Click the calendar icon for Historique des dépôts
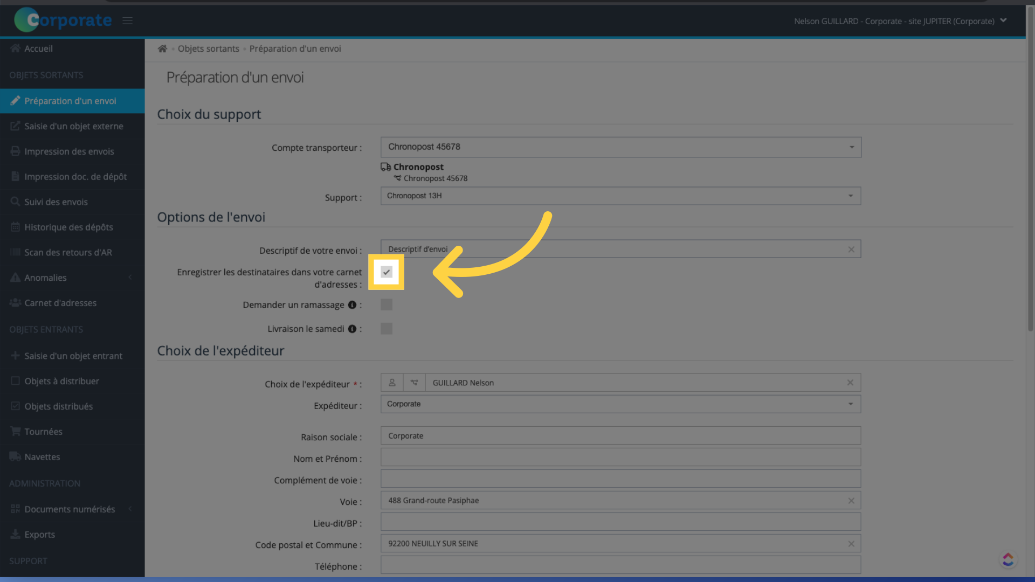This screenshot has height=582, width=1035. (16, 227)
